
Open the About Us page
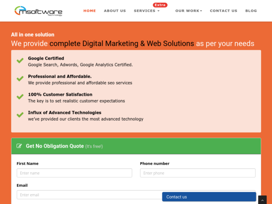115,11
